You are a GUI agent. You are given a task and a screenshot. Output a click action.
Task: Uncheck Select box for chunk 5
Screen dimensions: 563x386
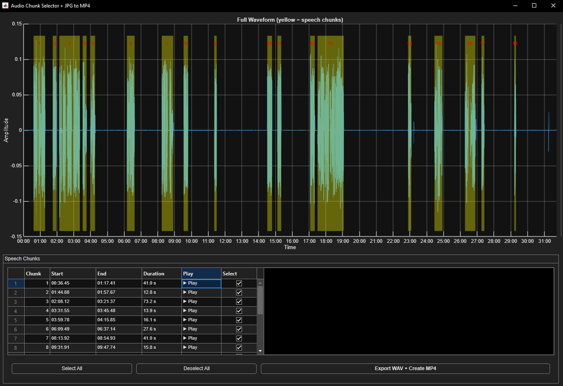[x=239, y=320]
